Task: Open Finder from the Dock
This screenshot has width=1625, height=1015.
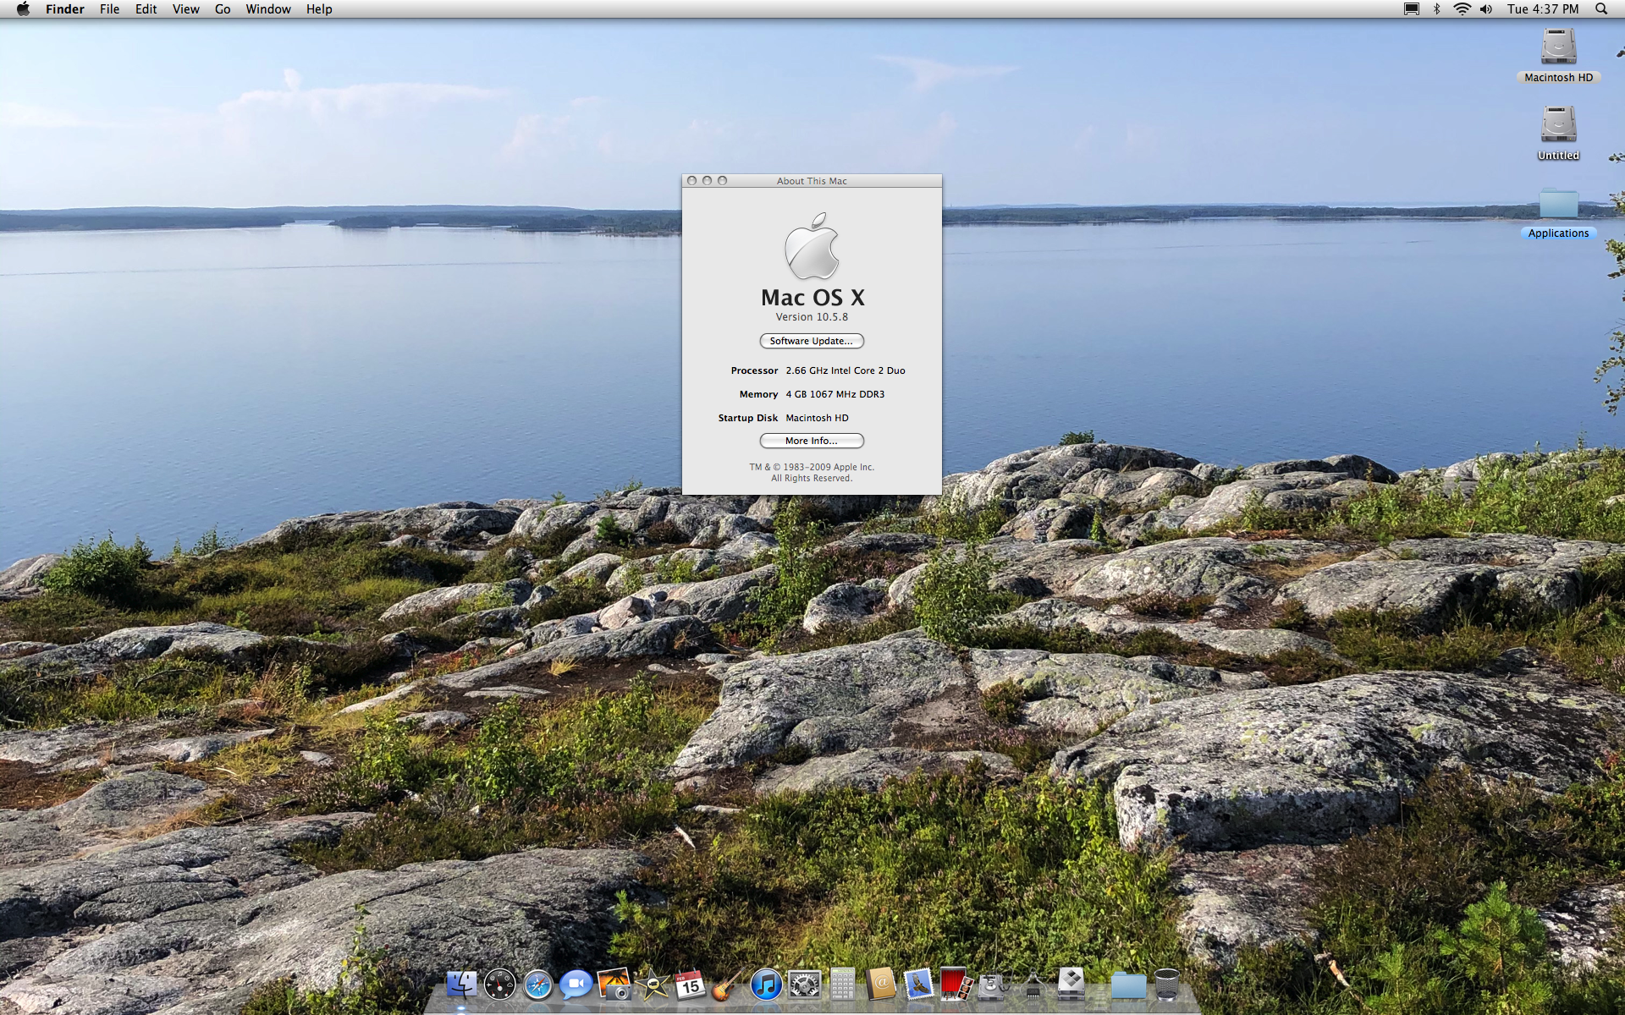Action: 461,985
